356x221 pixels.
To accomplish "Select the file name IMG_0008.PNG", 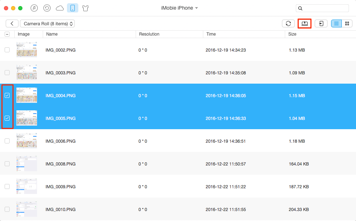I will point(61,164).
